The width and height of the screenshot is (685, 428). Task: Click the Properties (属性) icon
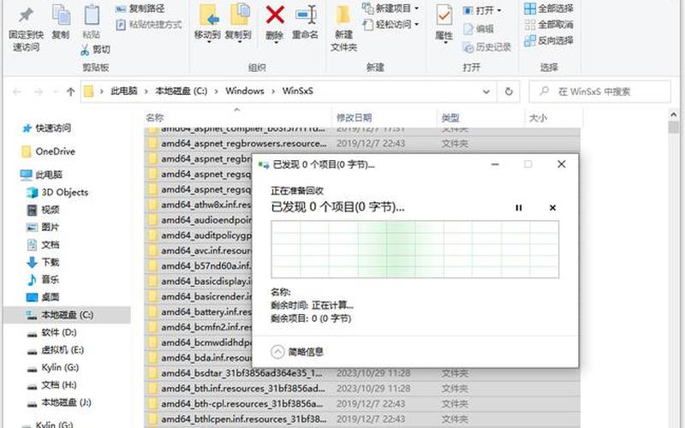point(444,15)
